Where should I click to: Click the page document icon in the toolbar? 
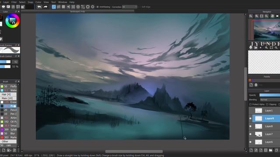(13, 7)
